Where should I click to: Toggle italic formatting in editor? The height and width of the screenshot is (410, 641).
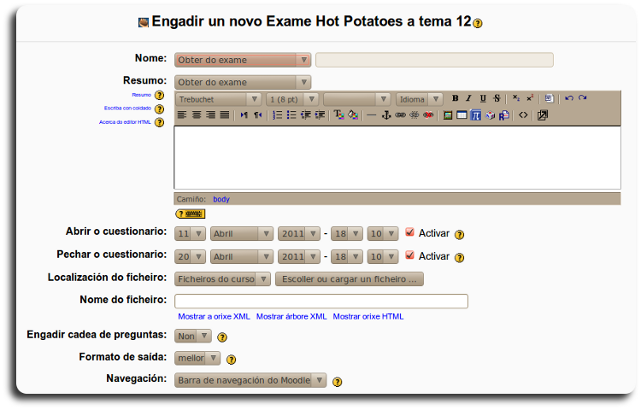tap(469, 98)
